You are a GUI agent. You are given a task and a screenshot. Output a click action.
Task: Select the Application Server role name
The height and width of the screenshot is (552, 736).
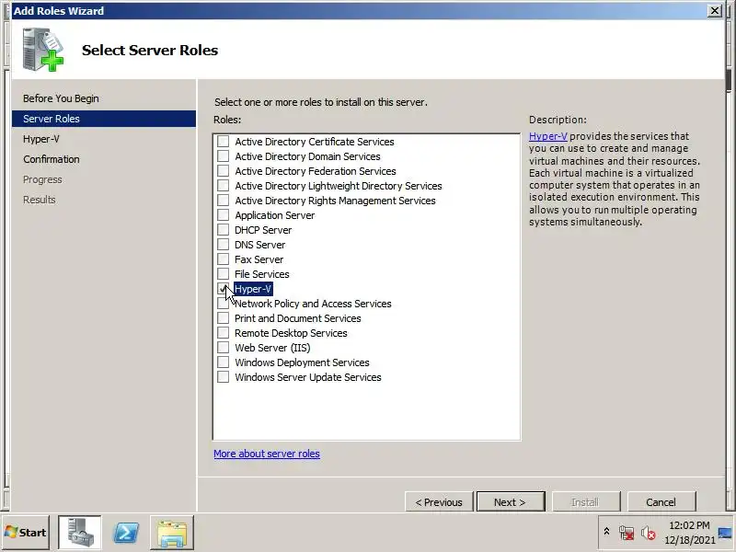[274, 215]
